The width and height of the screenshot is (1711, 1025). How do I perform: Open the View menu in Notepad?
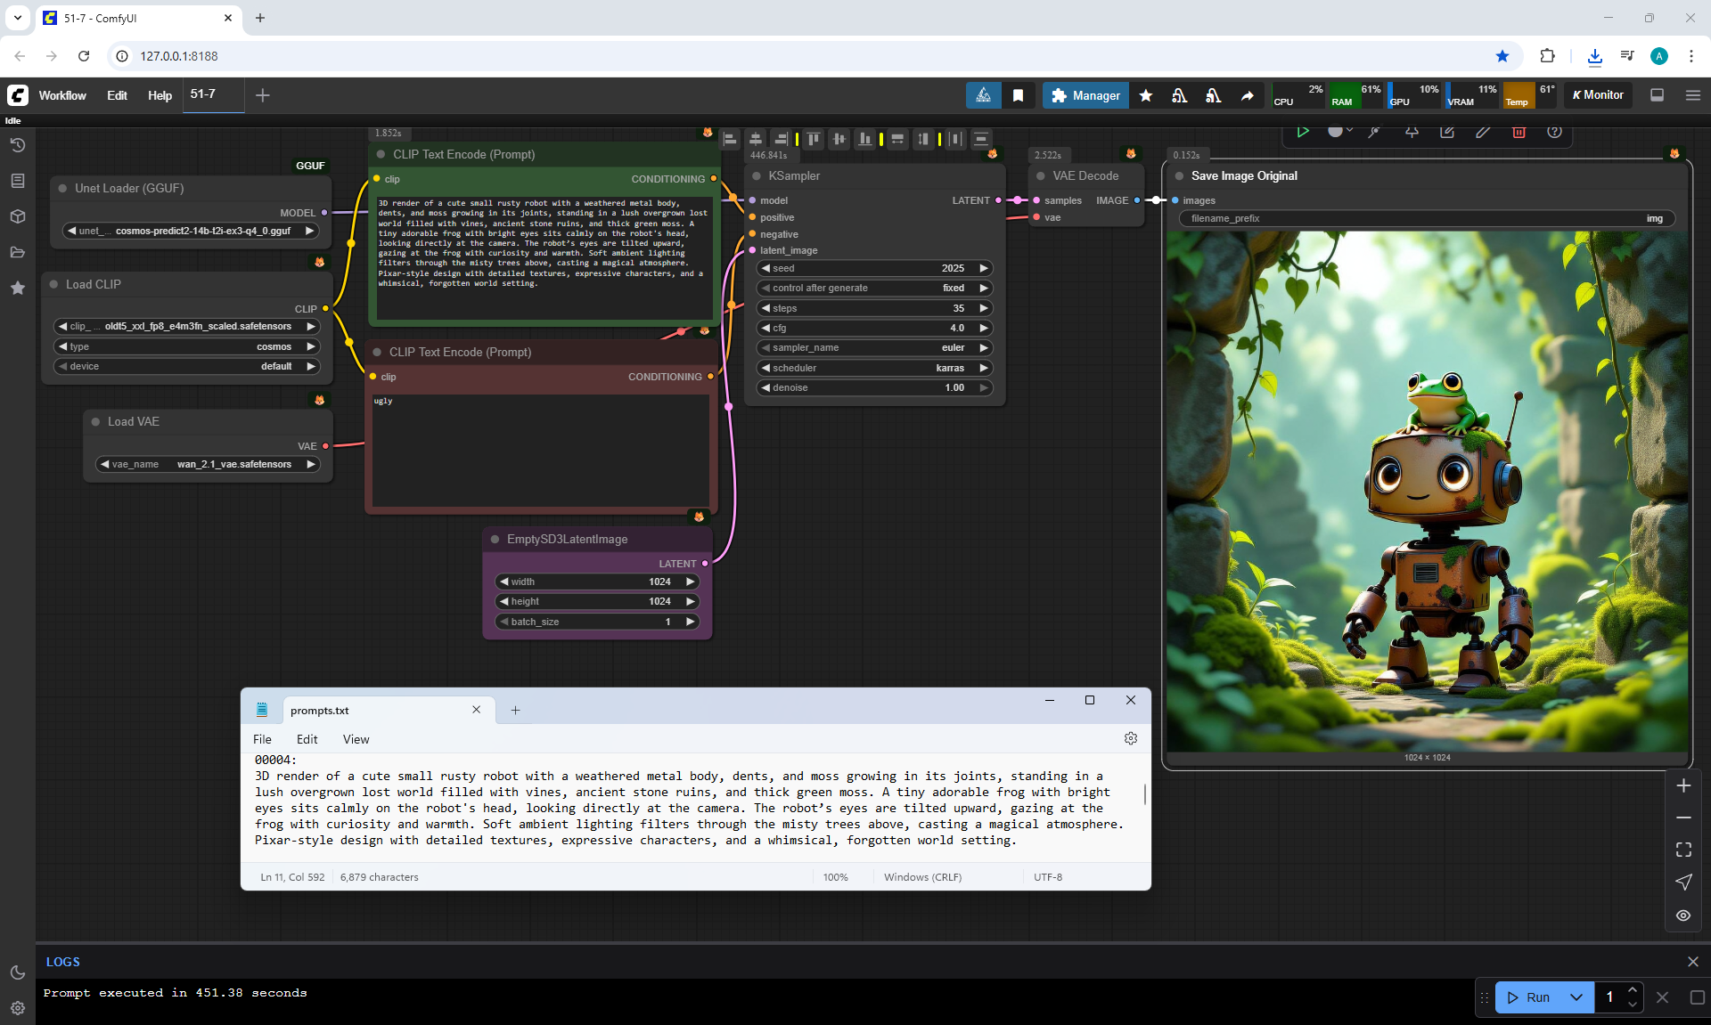pyautogui.click(x=356, y=739)
